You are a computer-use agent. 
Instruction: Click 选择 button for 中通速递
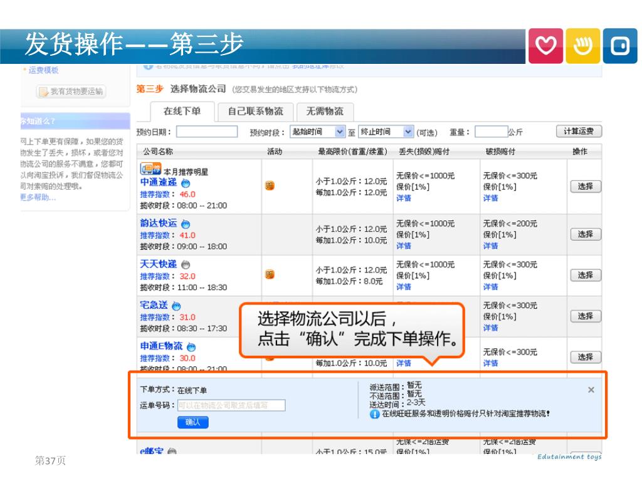[586, 187]
